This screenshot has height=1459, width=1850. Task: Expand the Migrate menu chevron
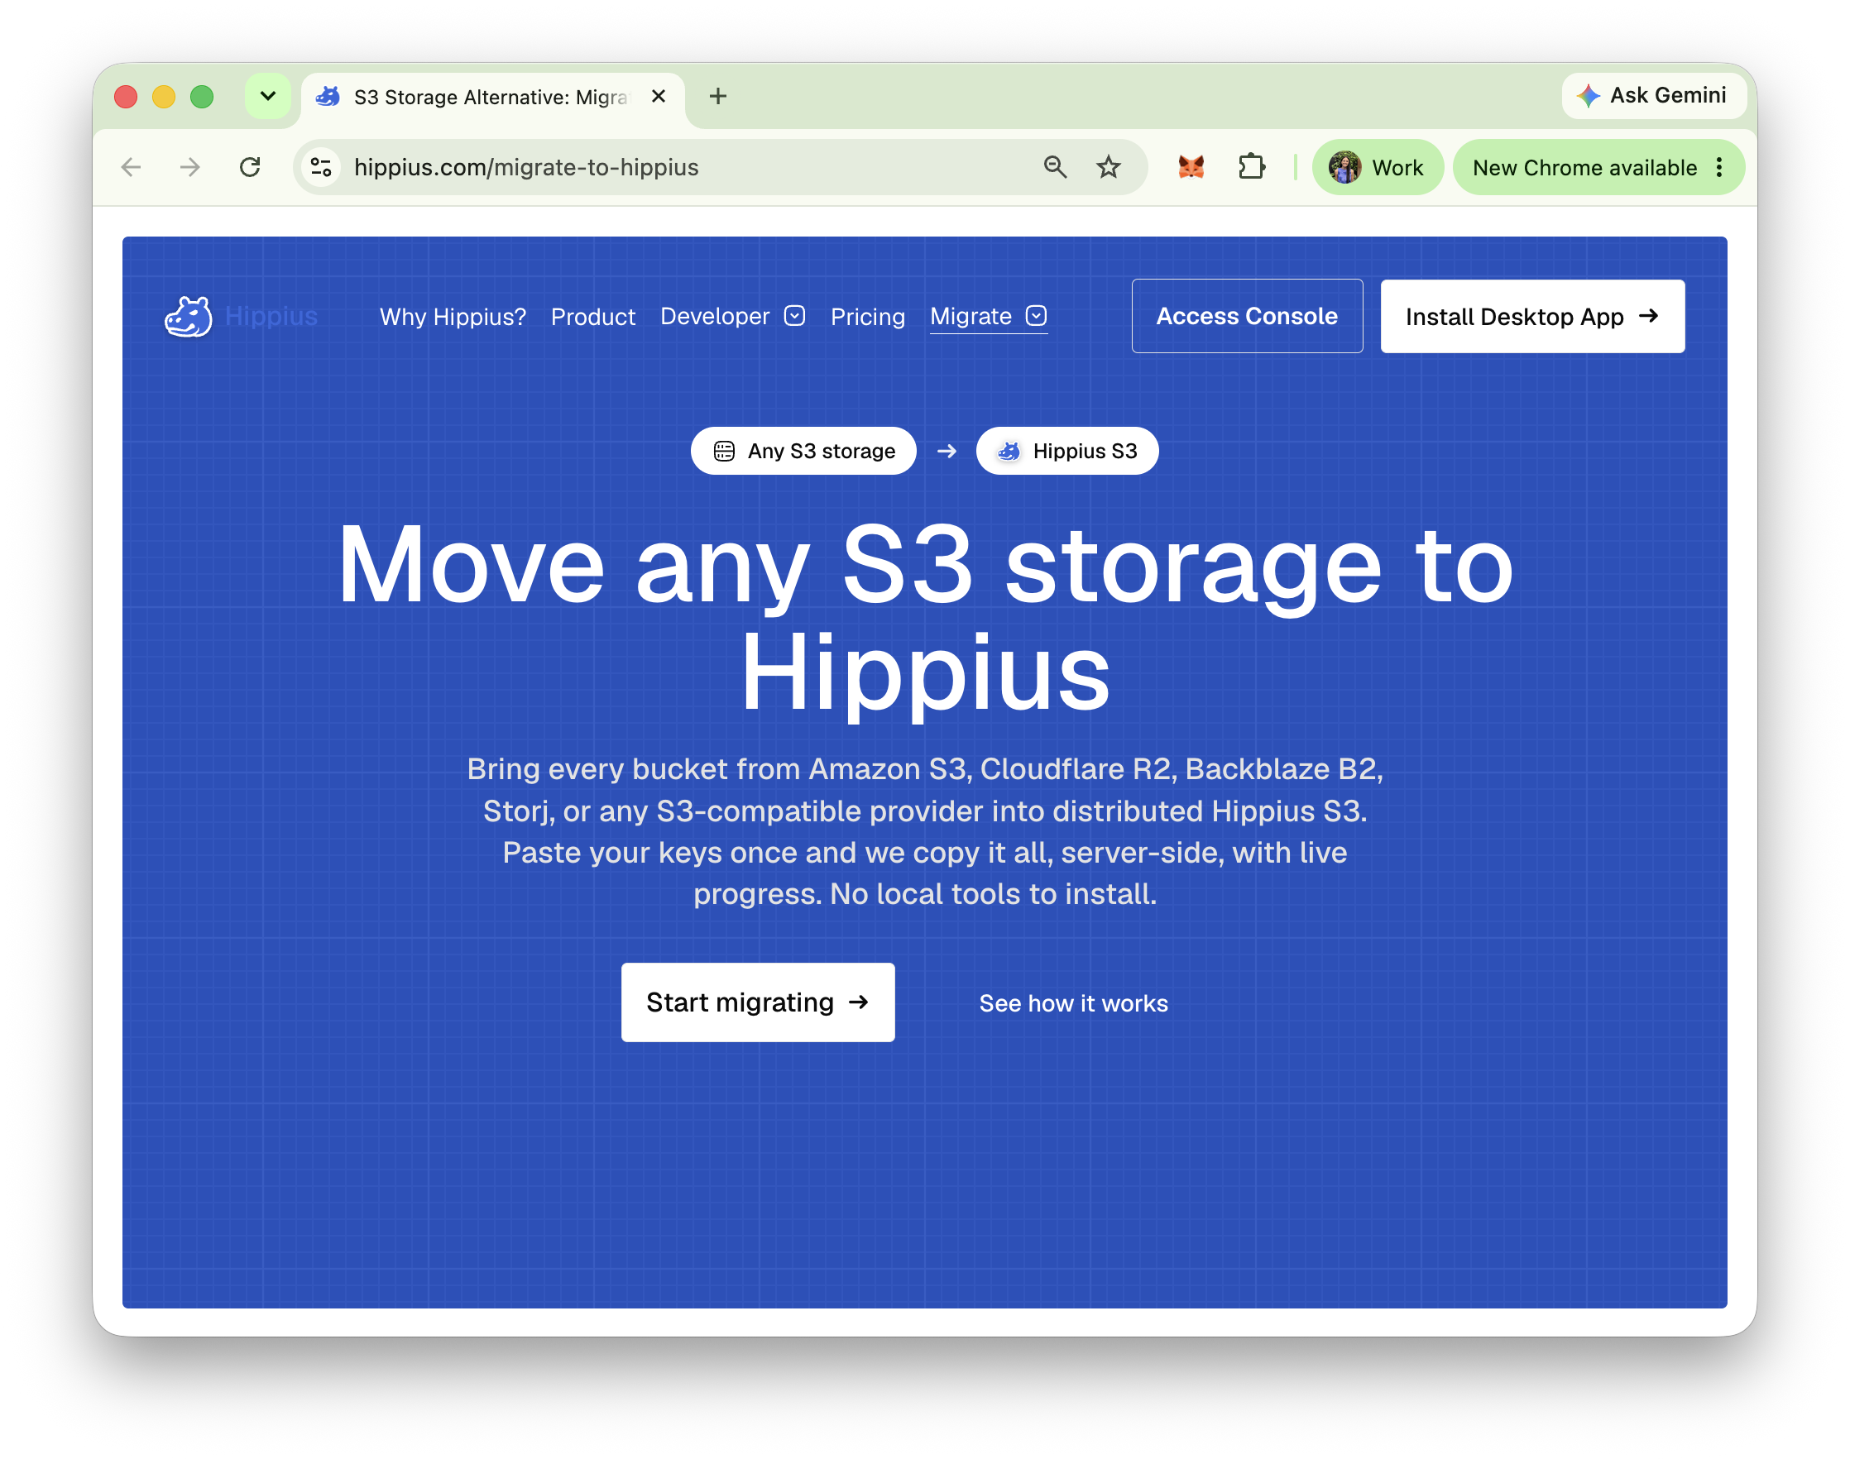tap(1037, 316)
